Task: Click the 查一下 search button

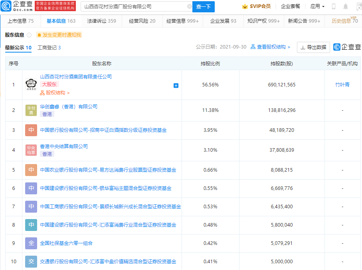Action: click(x=204, y=7)
